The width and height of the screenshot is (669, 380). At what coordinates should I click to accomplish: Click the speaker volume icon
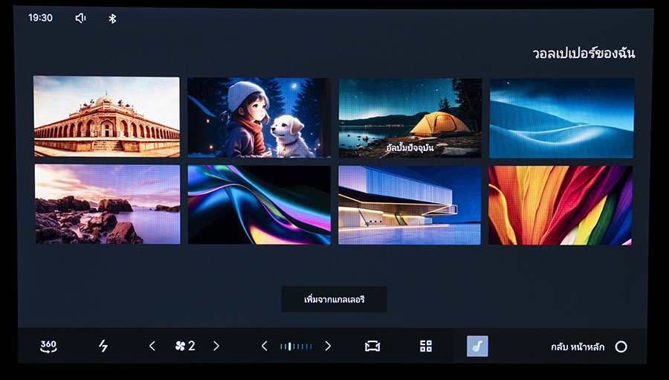(x=81, y=18)
